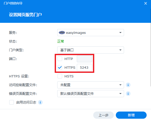Click the info icon next to 启用访问日志

point(40,102)
